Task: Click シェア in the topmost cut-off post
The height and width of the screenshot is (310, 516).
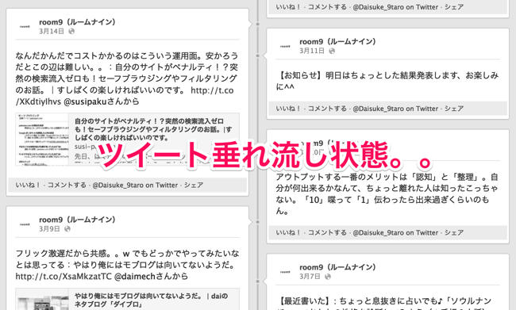Action: pyautogui.click(x=454, y=7)
